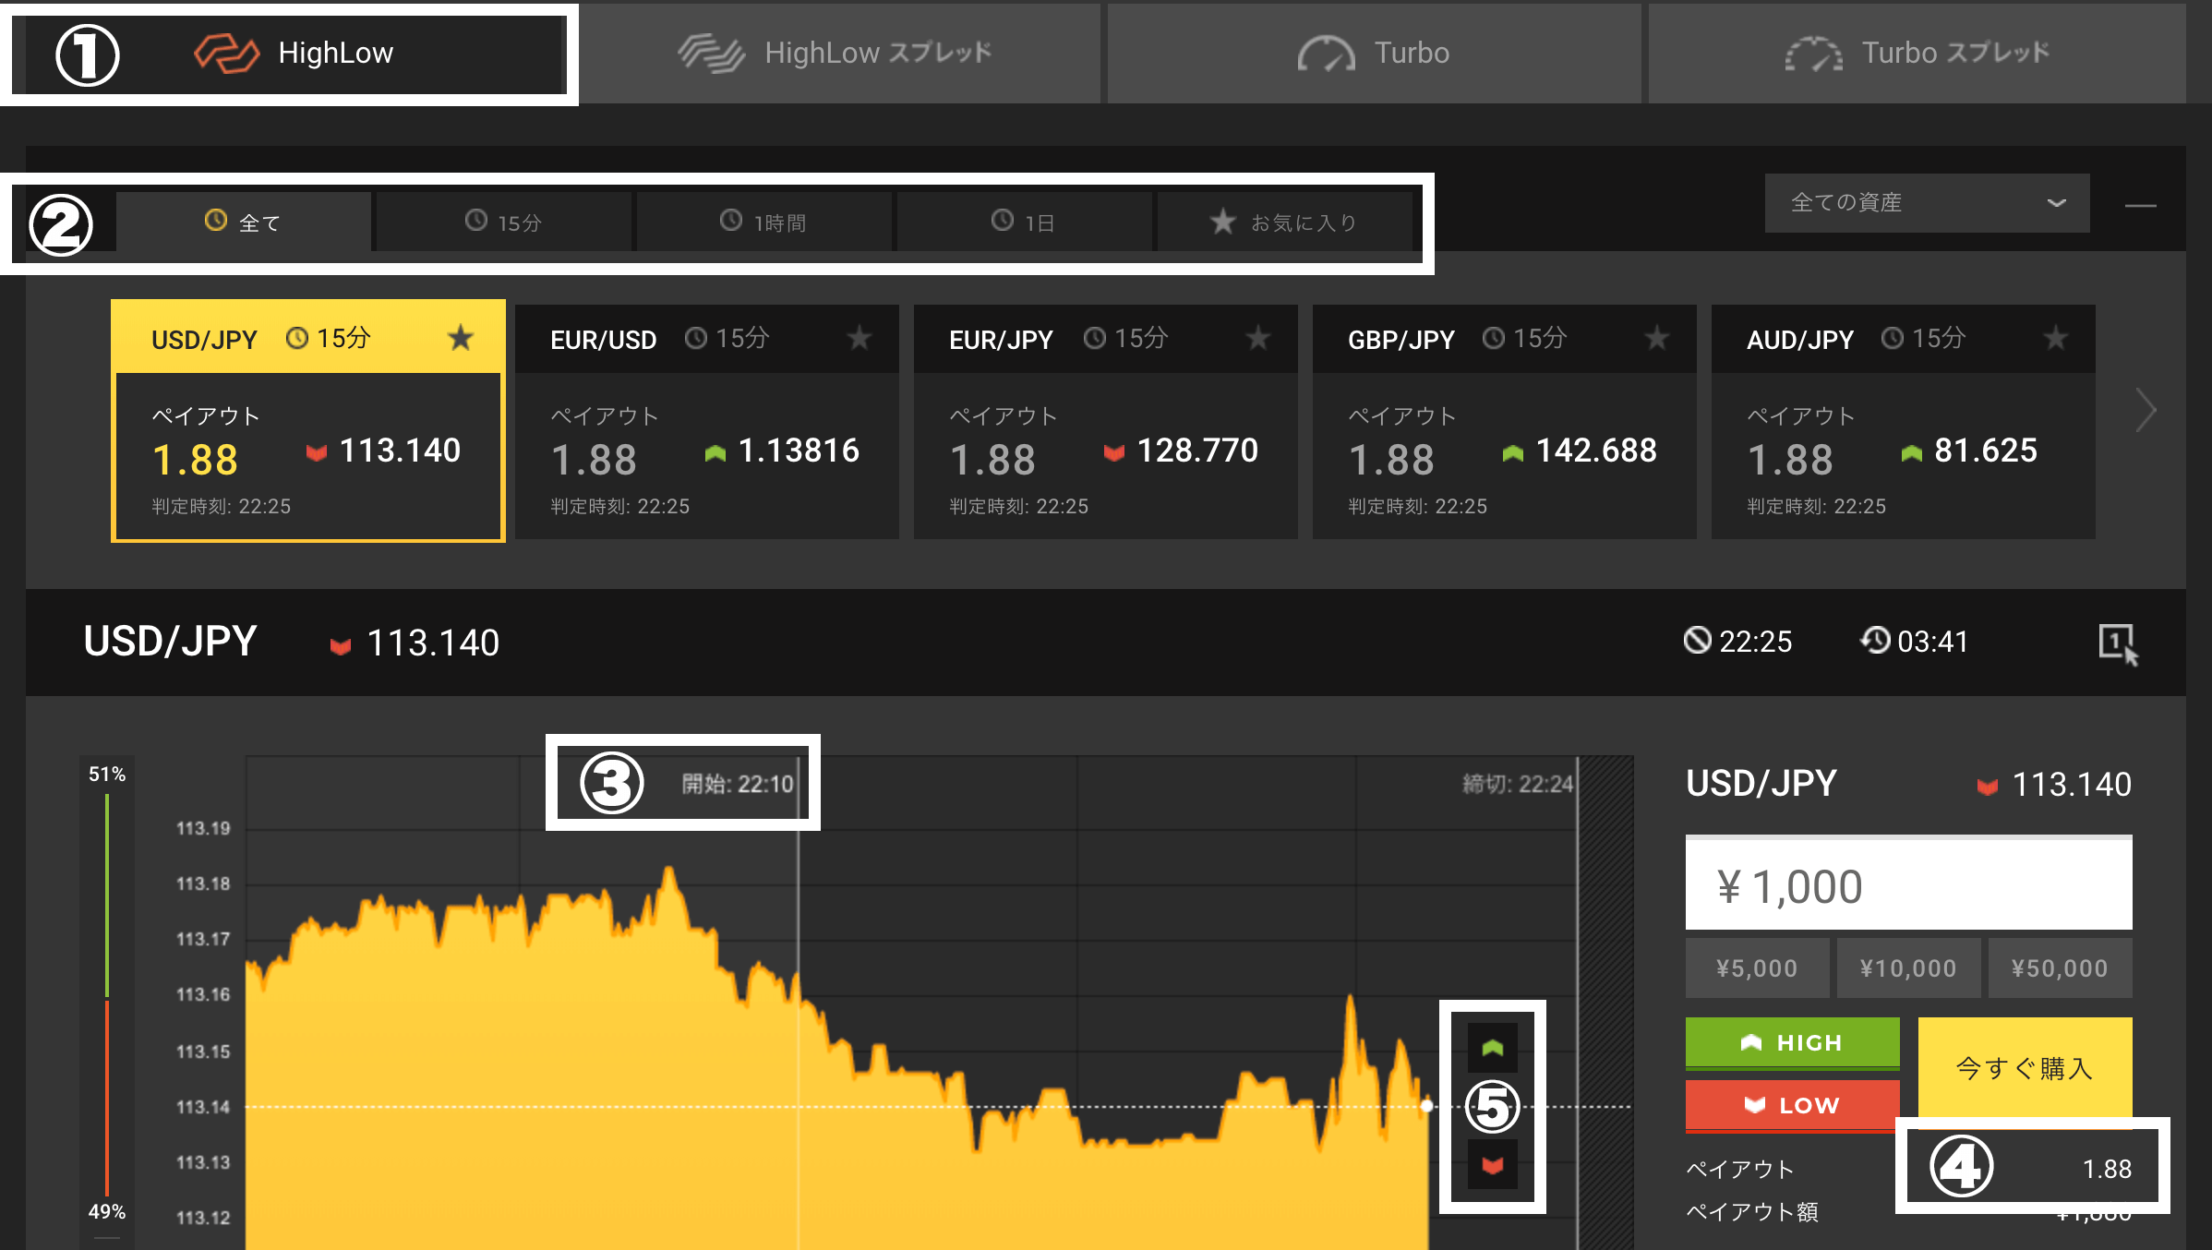Show next asset cards with right chevron
The image size is (2212, 1250).
(2146, 411)
